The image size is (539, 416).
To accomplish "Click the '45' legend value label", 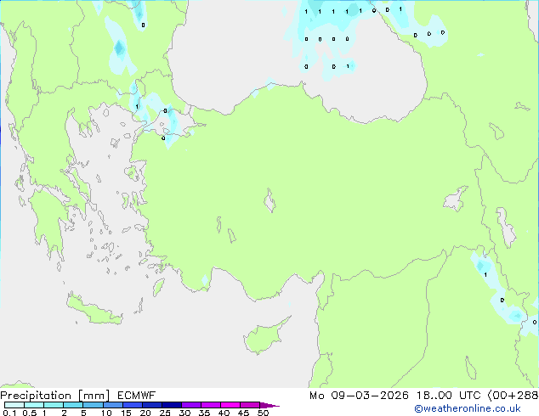I will 243,413.
